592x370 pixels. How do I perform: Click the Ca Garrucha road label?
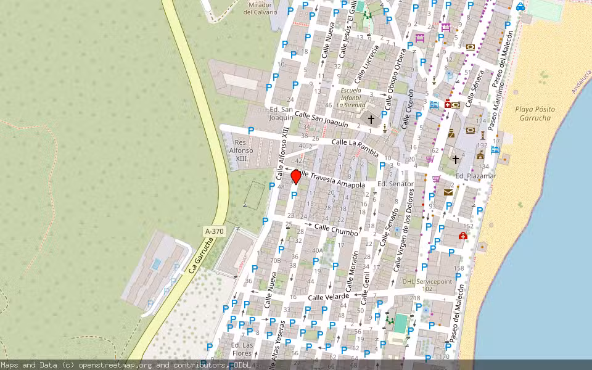point(201,255)
